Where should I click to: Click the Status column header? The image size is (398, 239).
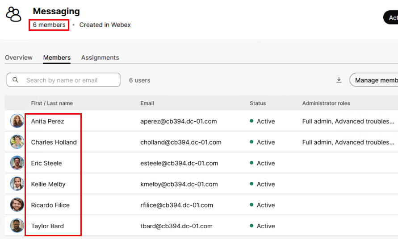258,103
